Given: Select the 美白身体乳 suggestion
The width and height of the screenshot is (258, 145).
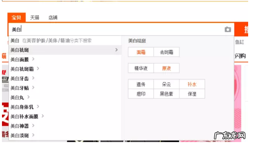Looking at the screenshot, I should [22, 107].
